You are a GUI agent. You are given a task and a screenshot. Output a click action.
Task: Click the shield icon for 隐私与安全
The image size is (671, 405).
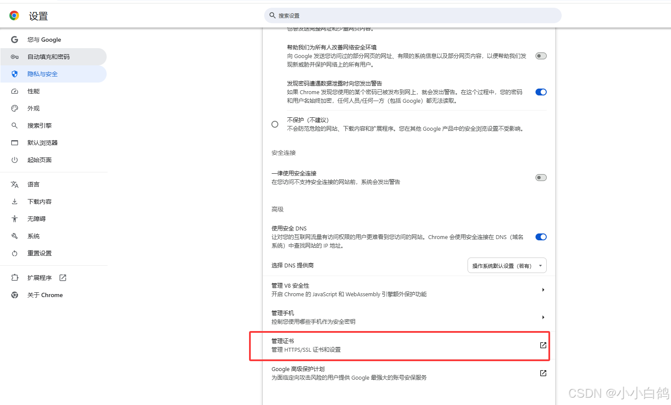click(15, 74)
